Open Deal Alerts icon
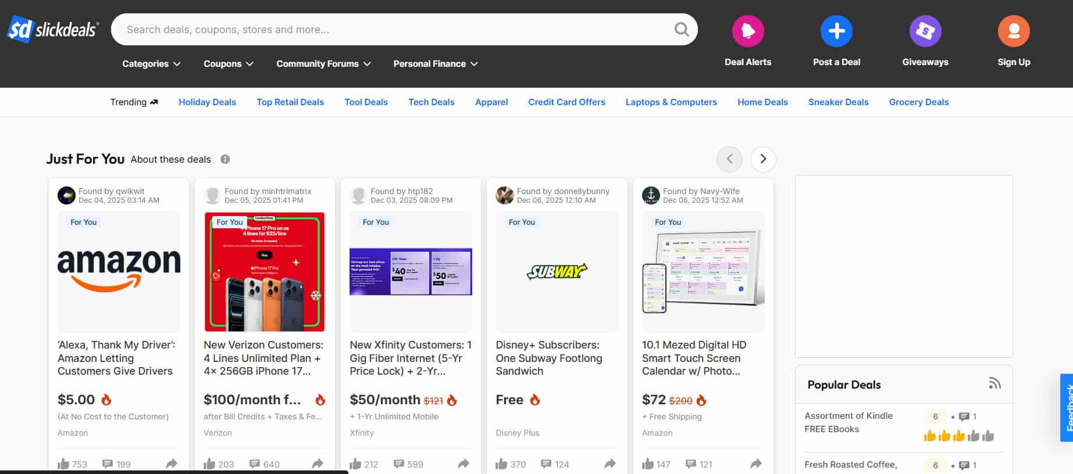 pos(747,31)
